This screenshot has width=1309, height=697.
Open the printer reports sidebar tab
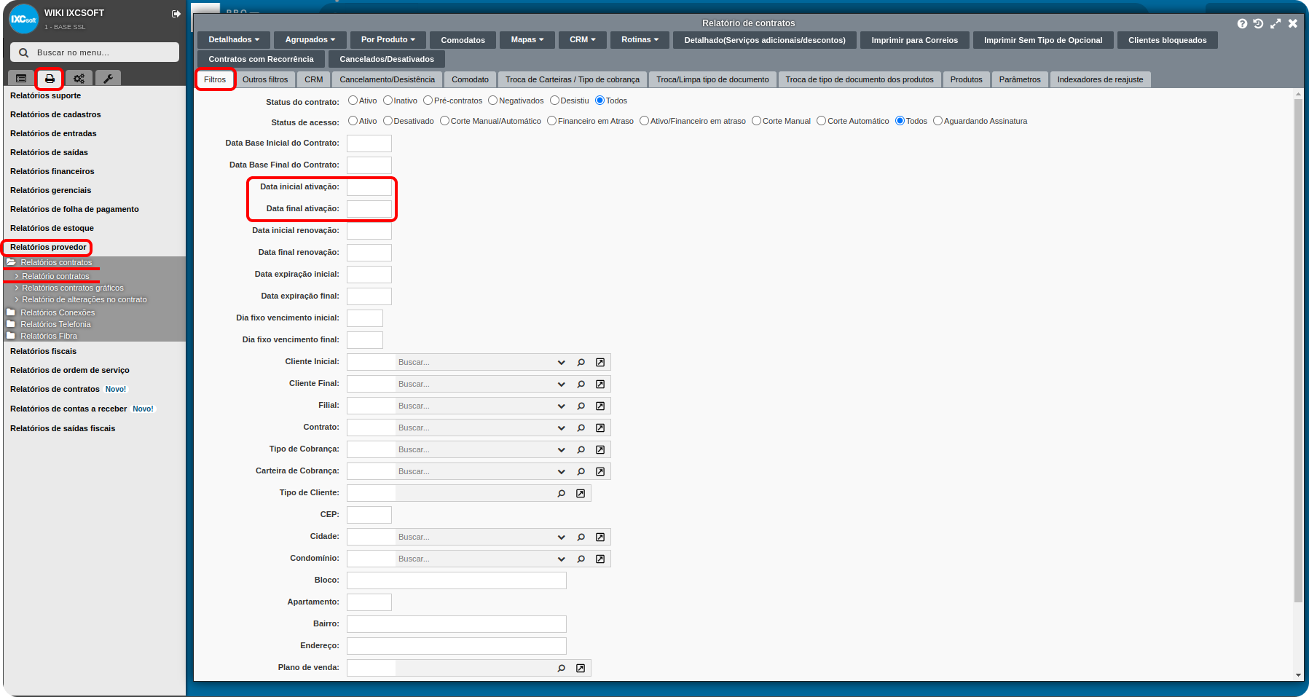tap(50, 79)
